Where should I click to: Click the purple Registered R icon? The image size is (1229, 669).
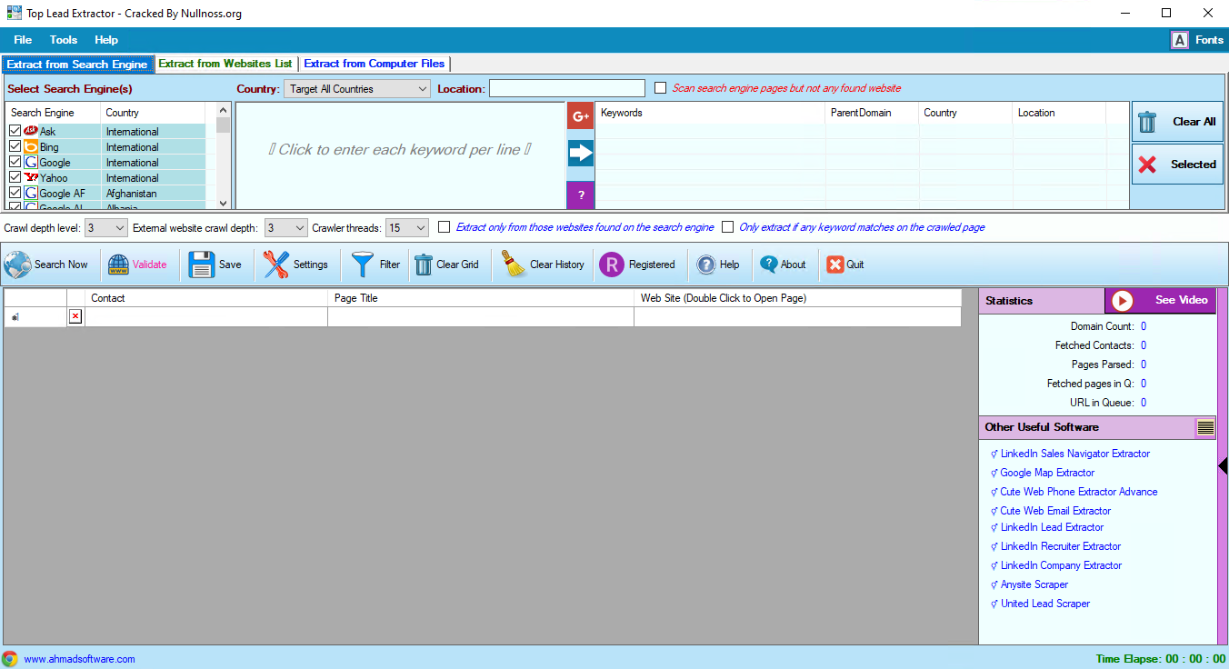611,265
